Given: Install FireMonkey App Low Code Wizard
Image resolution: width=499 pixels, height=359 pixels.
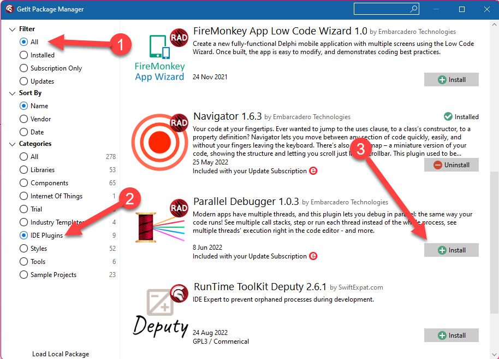Looking at the screenshot, I should 452,80.
